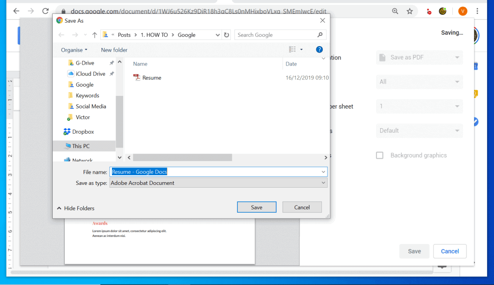The height and width of the screenshot is (285, 494).
Task: Select Social Media folder
Action: pyautogui.click(x=91, y=106)
